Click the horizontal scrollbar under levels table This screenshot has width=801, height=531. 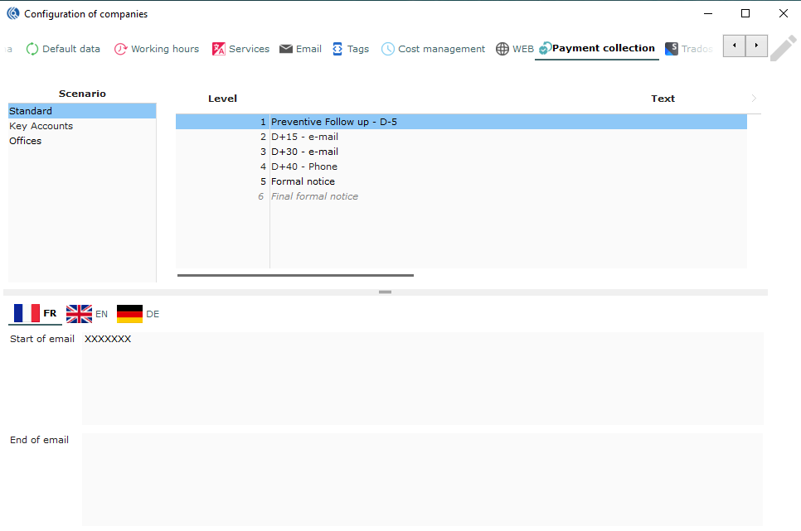coord(295,275)
